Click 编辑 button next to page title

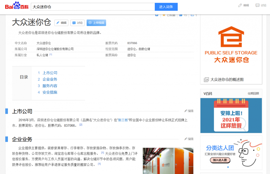point(61,23)
